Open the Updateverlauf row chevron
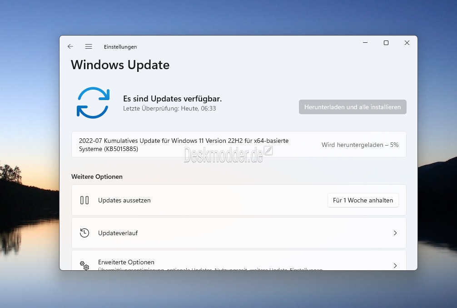This screenshot has width=457, height=308. tap(395, 233)
